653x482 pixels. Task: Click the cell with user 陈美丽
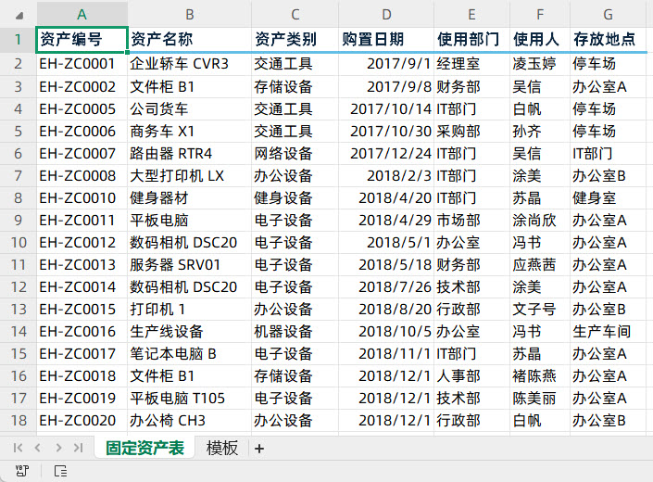click(539, 398)
